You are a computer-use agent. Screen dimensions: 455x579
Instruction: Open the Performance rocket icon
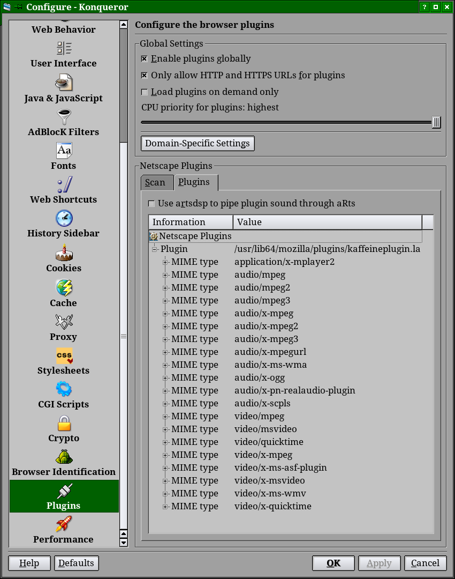64,524
